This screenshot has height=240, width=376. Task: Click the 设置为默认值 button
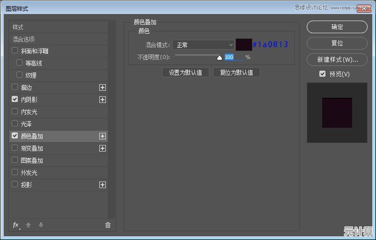[x=185, y=73]
